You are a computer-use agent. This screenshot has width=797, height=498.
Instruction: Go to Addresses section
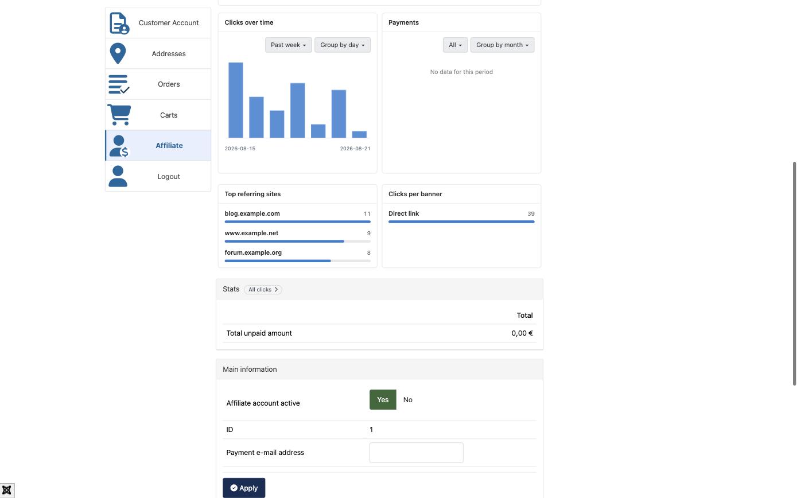pos(158,53)
